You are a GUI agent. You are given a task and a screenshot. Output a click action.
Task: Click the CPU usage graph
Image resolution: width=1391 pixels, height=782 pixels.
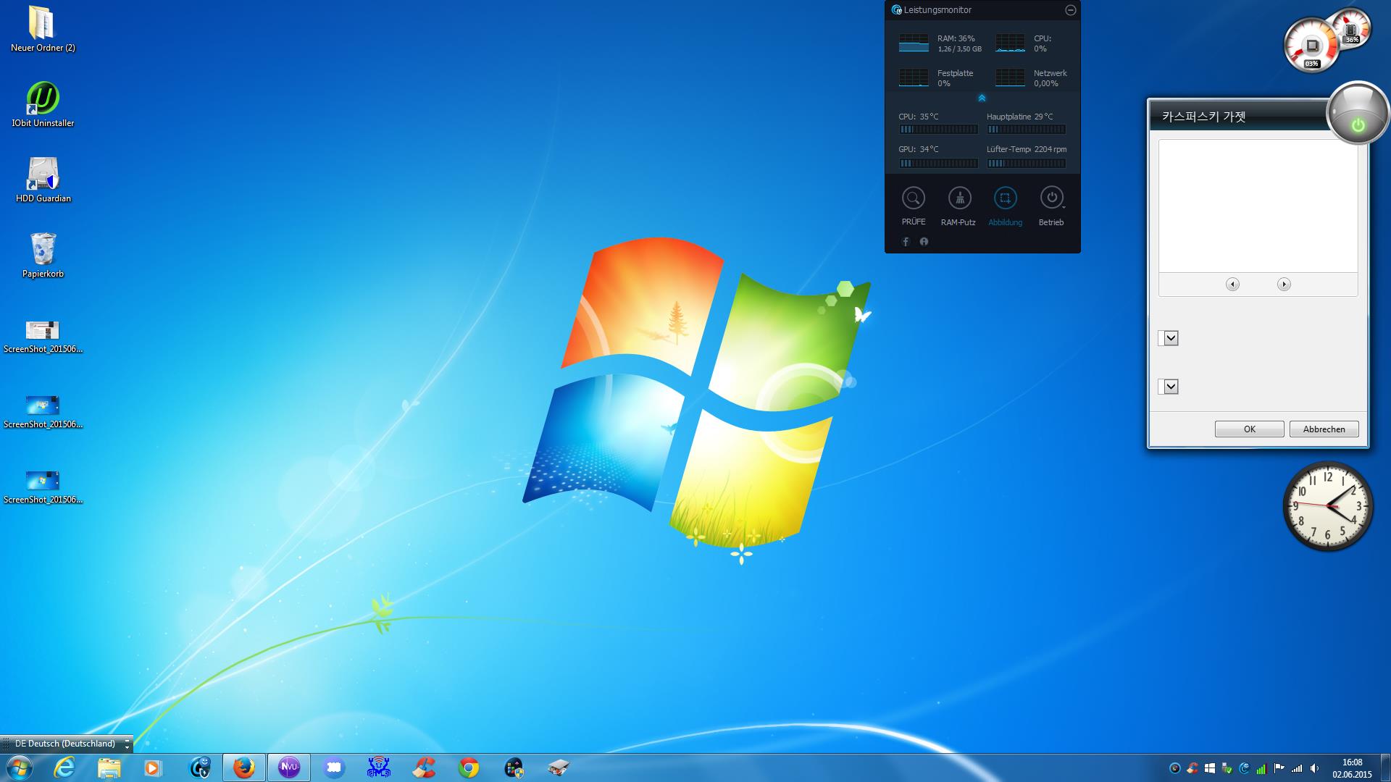coord(1010,43)
